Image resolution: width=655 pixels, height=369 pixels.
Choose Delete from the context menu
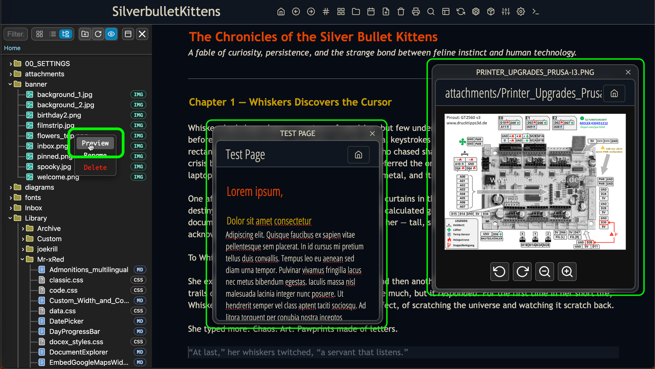click(x=95, y=167)
